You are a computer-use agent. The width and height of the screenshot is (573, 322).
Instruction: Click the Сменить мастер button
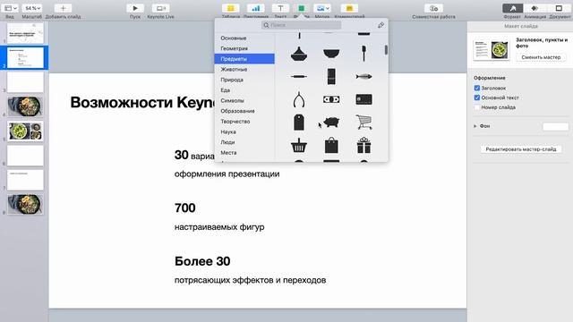[x=541, y=57]
